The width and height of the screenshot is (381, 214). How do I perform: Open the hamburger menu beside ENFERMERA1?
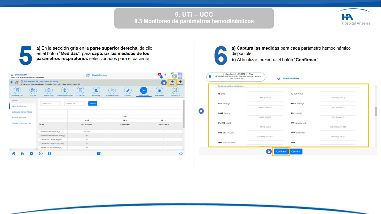click(12, 75)
